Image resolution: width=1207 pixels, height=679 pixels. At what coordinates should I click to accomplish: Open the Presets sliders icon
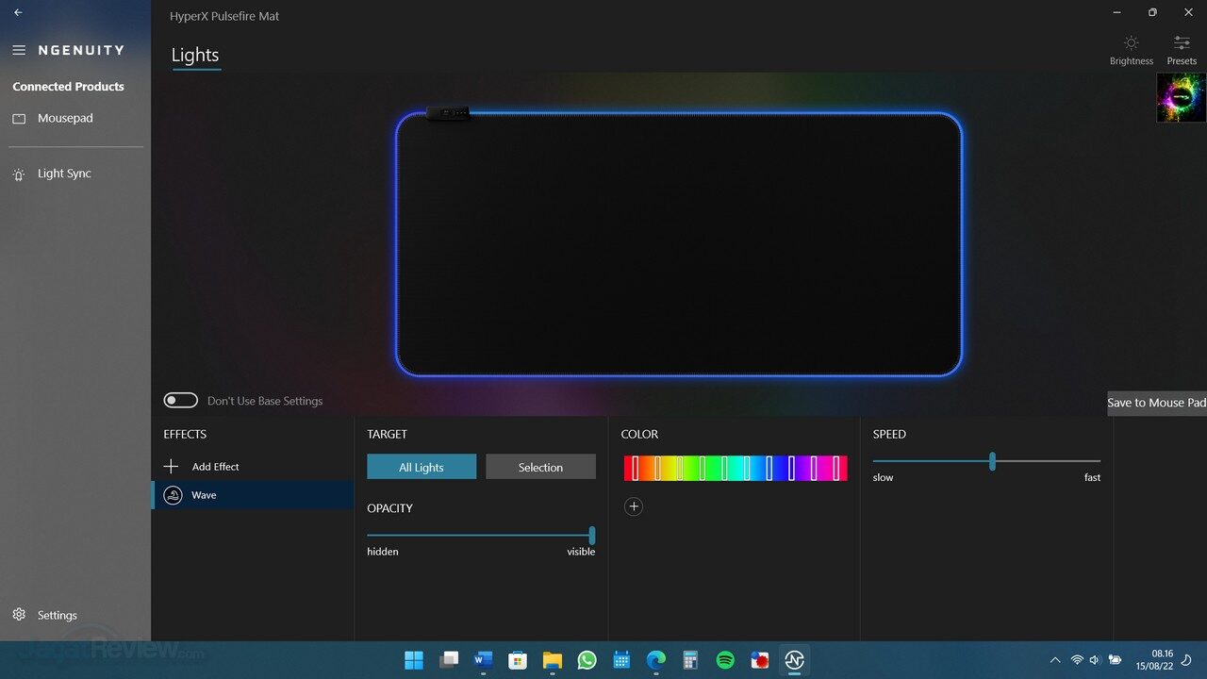(1181, 43)
